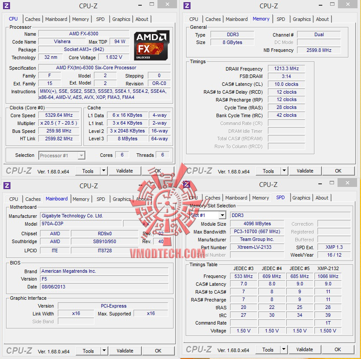Select SPD tab in top-left CPU window
The image size is (361, 359).
point(100,19)
